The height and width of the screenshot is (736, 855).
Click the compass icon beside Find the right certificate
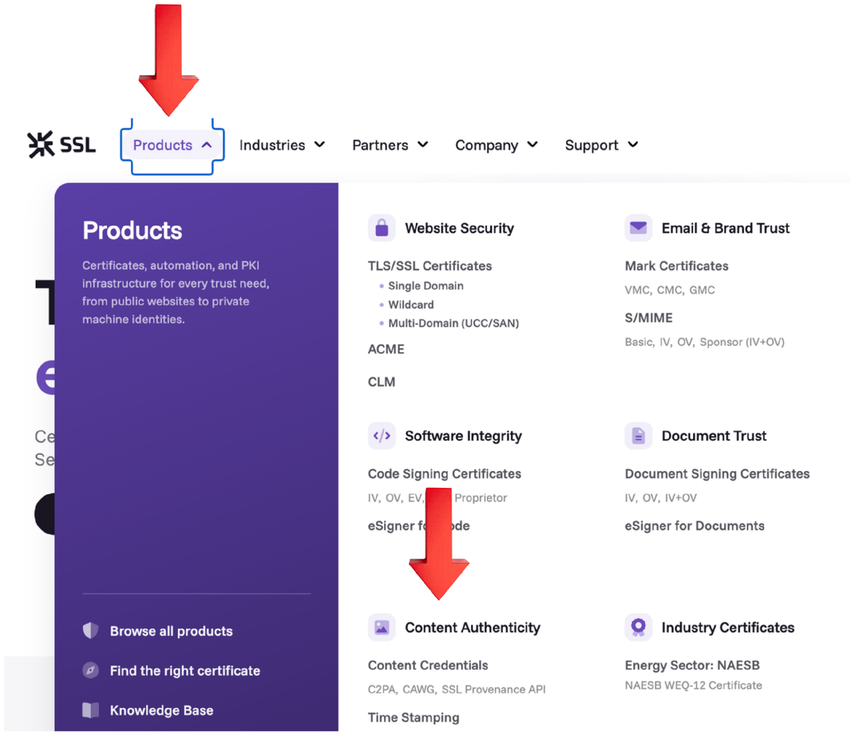tap(91, 670)
